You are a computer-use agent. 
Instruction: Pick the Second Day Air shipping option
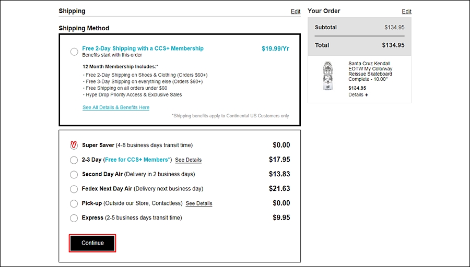[x=74, y=174]
